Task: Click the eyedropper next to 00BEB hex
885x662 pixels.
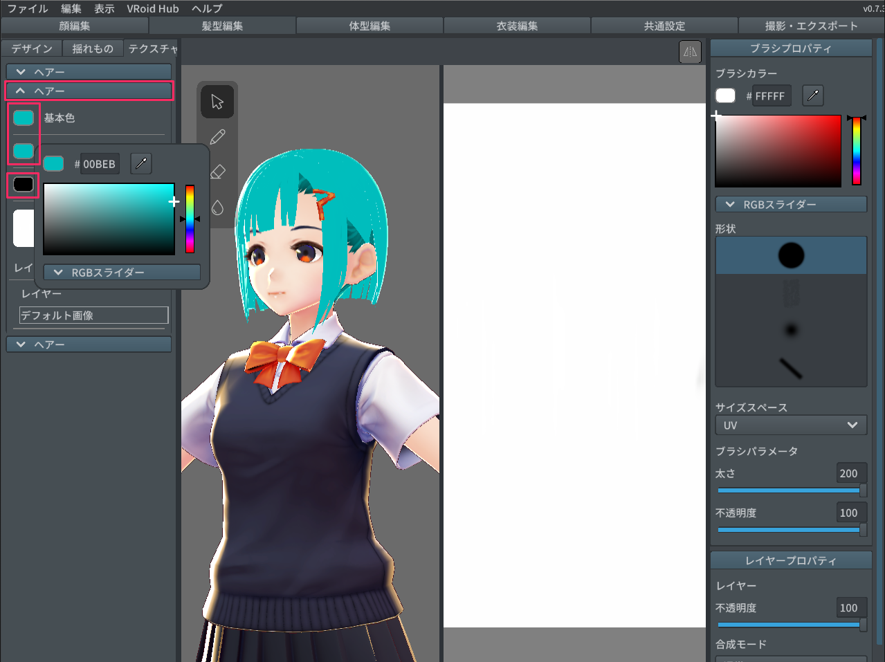Action: 141,163
